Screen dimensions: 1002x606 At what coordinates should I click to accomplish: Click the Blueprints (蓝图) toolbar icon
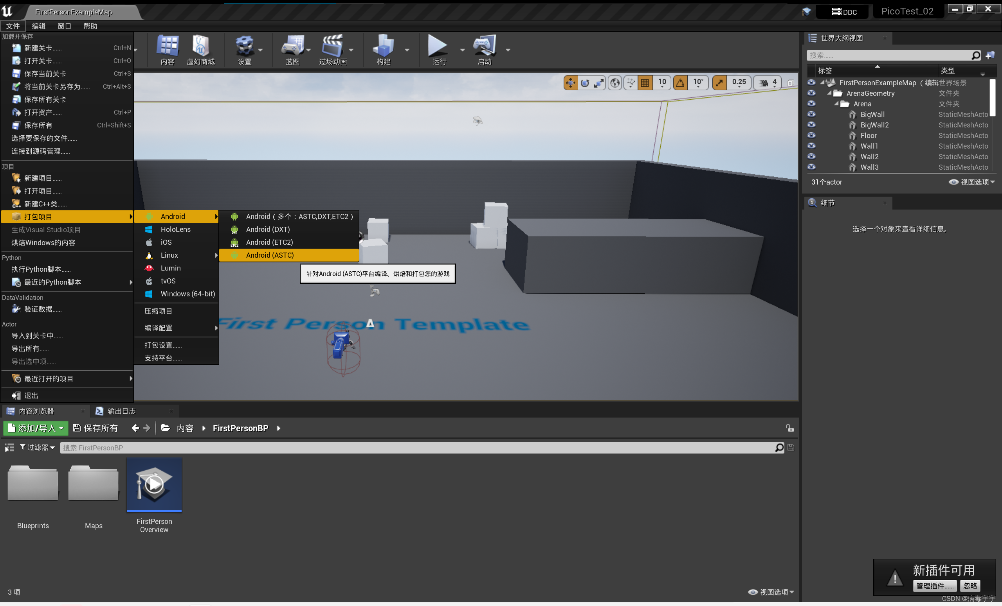(292, 46)
